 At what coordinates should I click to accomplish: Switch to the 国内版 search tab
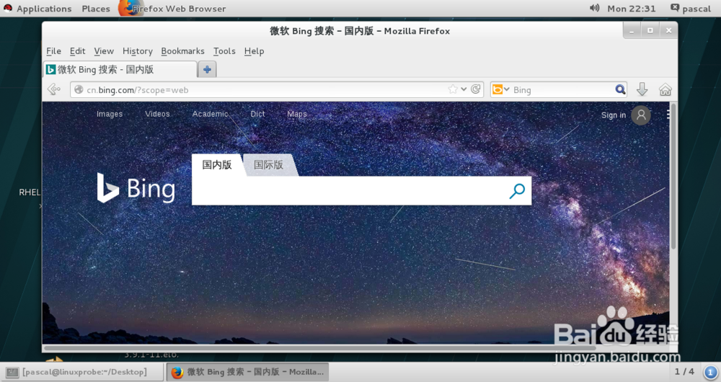coord(216,164)
